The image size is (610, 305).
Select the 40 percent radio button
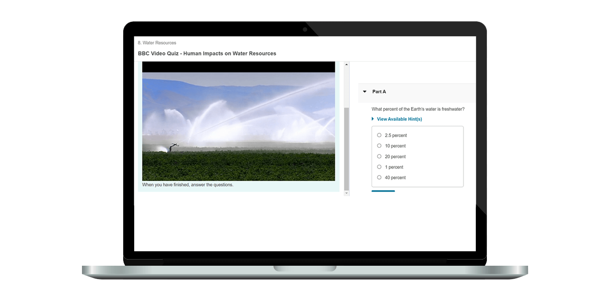pyautogui.click(x=379, y=177)
